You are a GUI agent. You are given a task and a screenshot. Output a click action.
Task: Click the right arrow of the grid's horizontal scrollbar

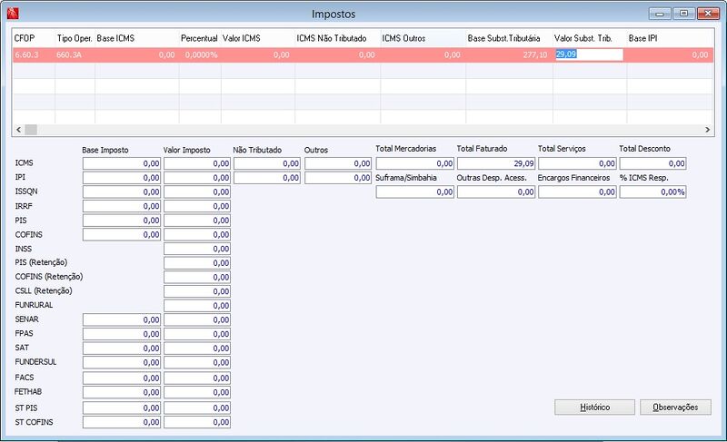pos(708,130)
